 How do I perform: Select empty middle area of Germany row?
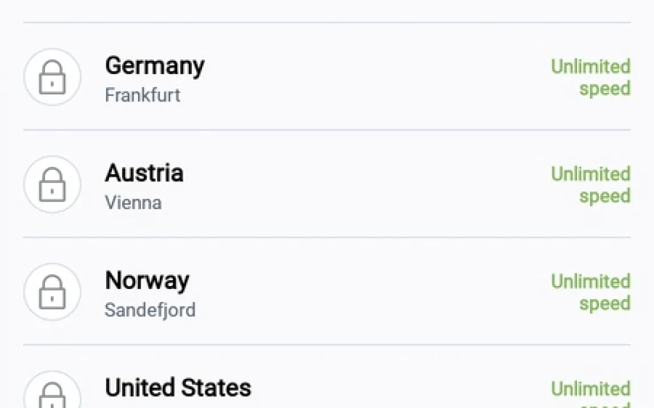[x=371, y=77]
